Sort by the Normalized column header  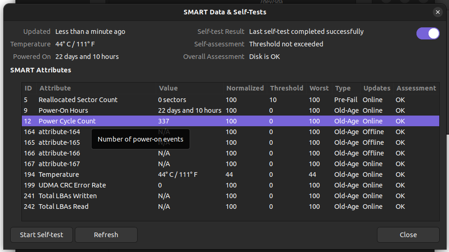(x=244, y=88)
